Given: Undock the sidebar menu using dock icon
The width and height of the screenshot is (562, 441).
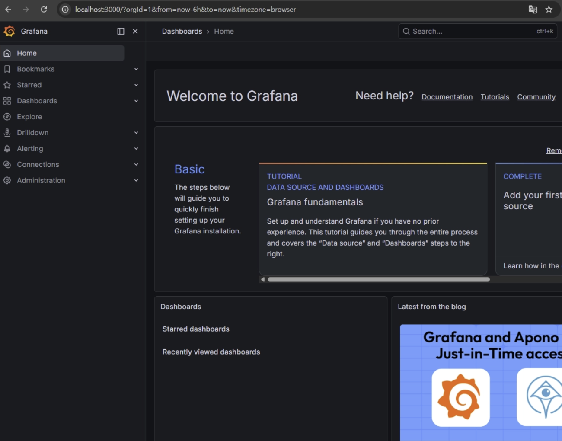Looking at the screenshot, I should [121, 31].
